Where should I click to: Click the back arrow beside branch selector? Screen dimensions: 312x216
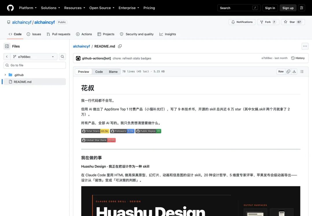[x=7, y=57]
